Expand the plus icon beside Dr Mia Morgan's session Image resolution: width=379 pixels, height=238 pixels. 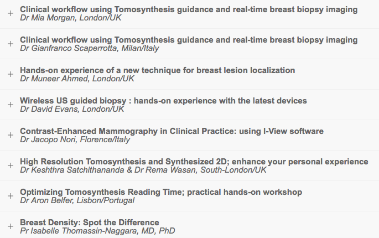(10, 13)
